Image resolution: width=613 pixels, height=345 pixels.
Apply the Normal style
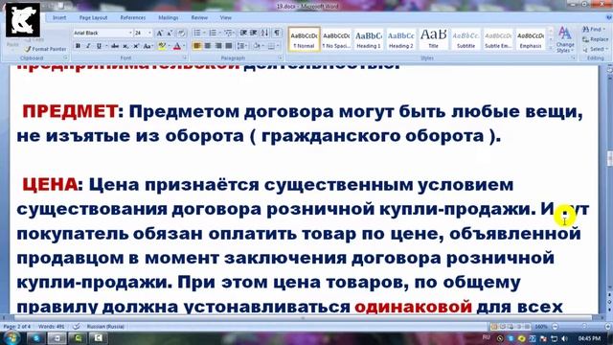(x=305, y=39)
